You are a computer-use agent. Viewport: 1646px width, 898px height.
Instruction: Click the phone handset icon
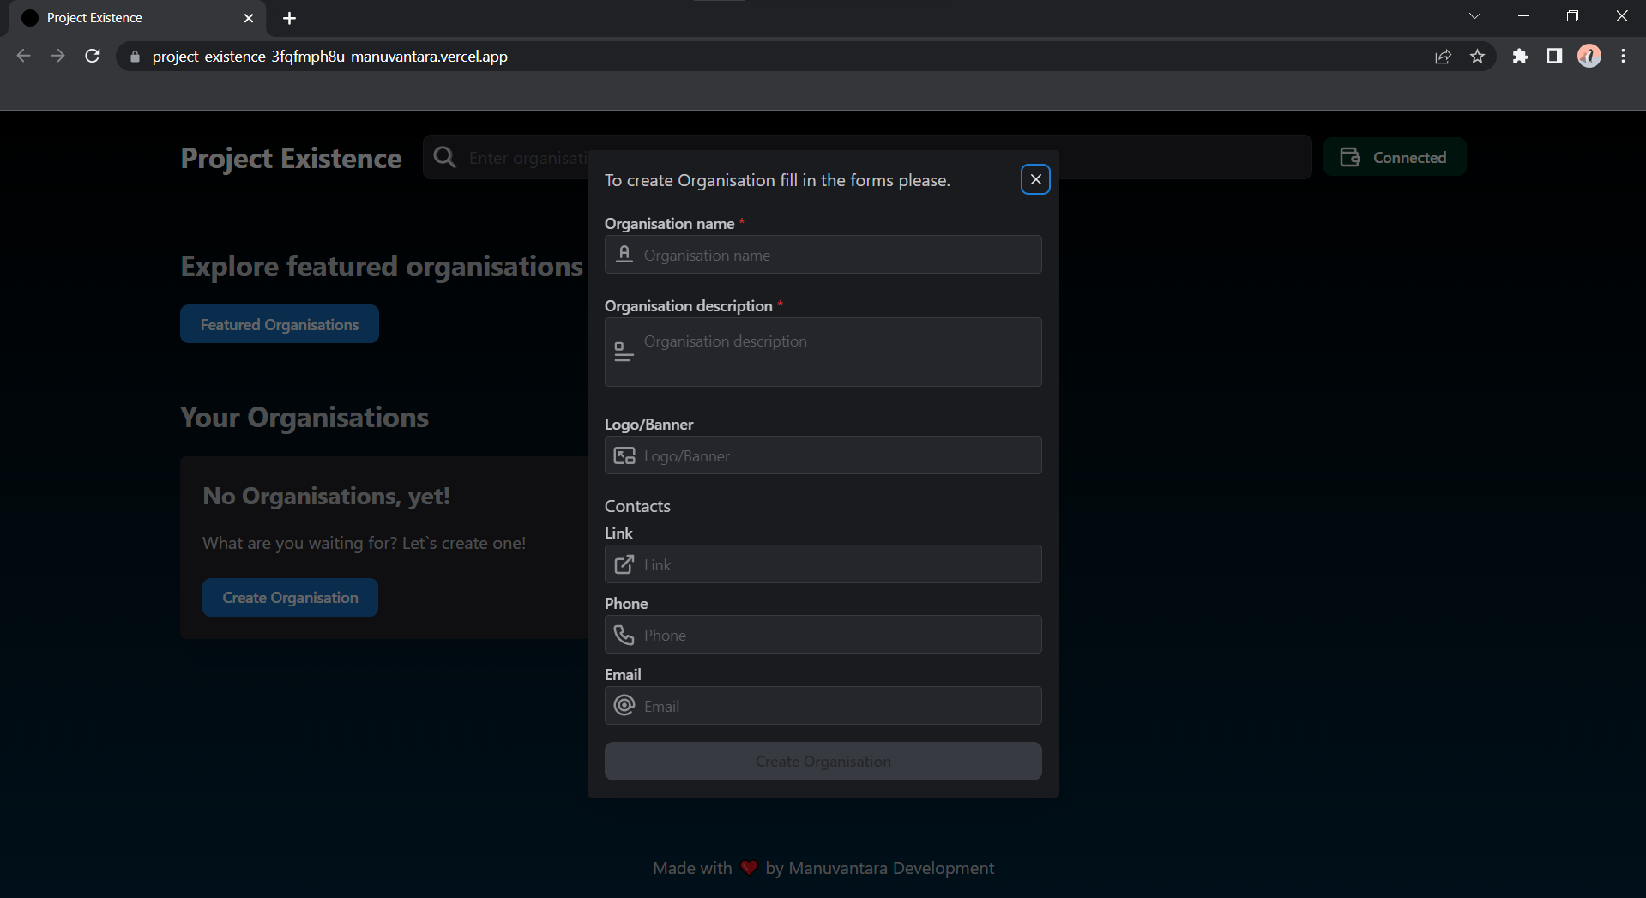click(624, 635)
